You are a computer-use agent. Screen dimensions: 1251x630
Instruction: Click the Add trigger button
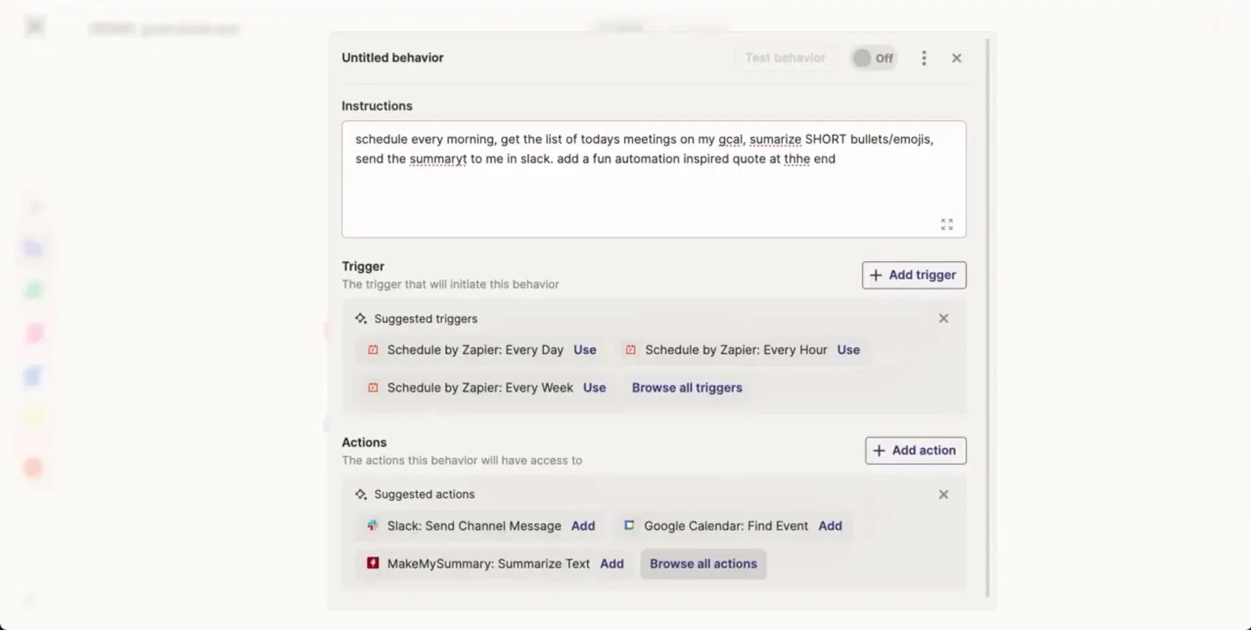click(x=913, y=275)
